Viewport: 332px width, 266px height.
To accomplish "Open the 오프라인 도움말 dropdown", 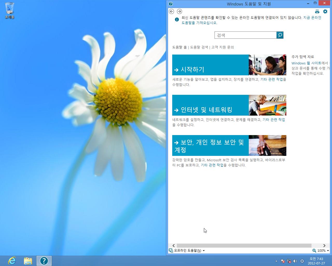I will pyautogui.click(x=189, y=250).
